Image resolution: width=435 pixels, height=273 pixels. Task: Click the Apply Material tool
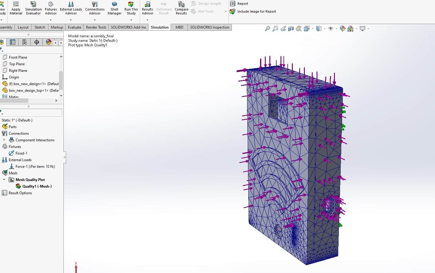(16, 8)
